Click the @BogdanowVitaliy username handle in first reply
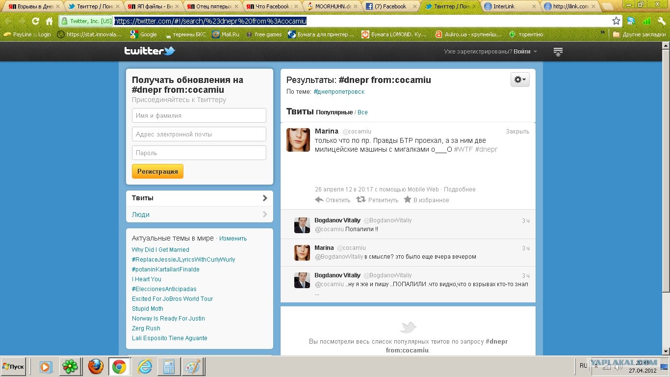 [387, 220]
